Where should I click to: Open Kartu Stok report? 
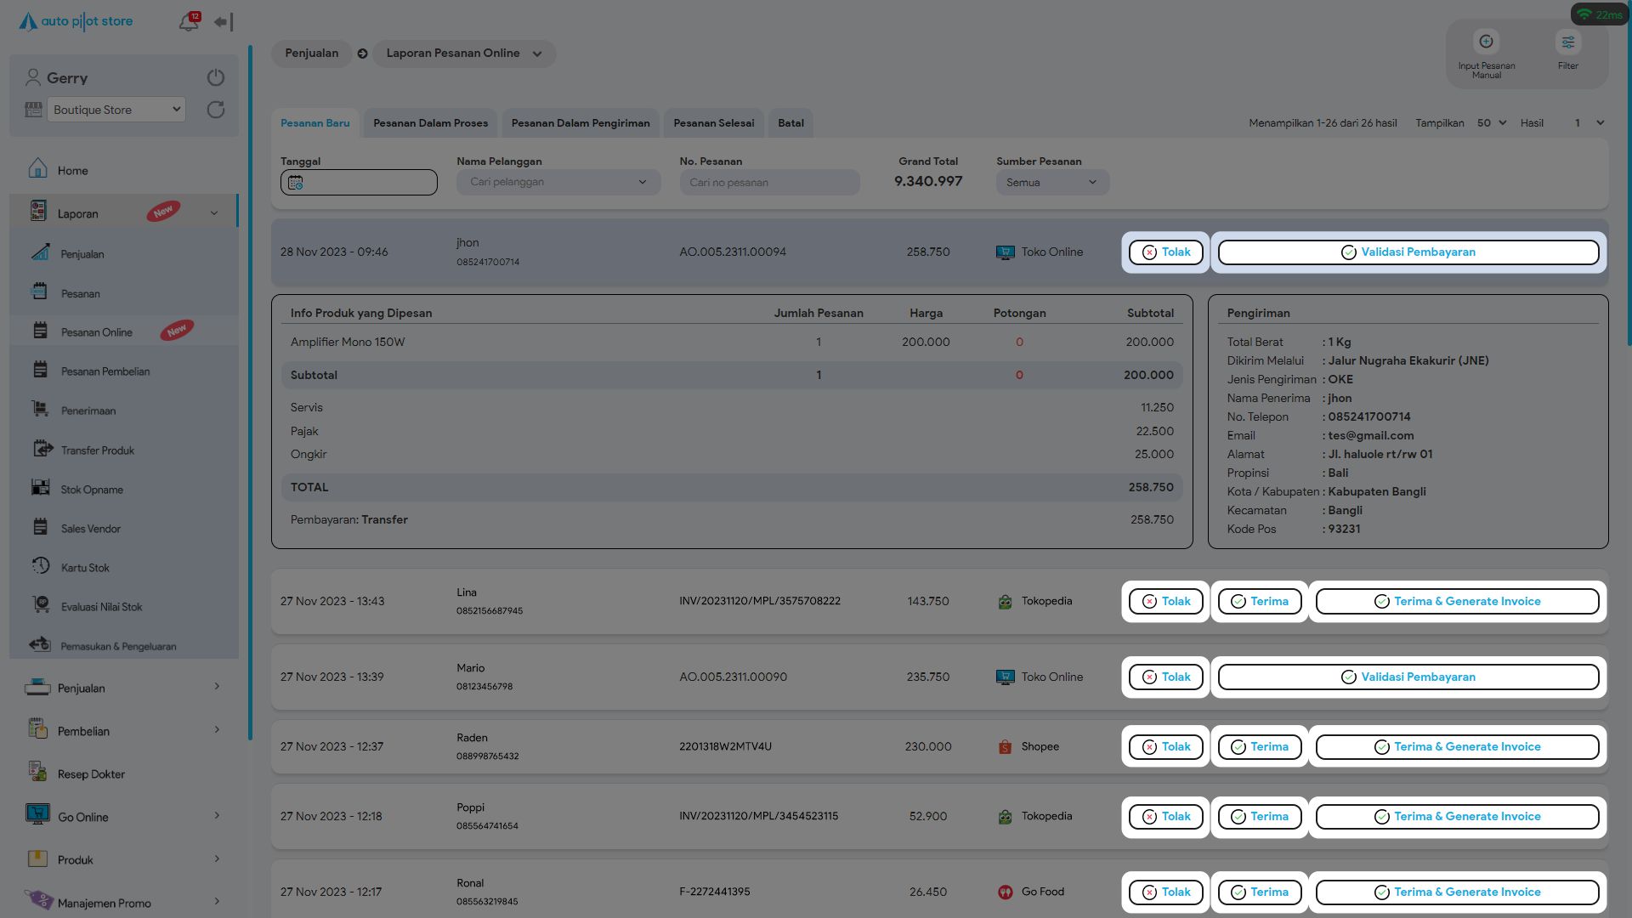coord(85,568)
